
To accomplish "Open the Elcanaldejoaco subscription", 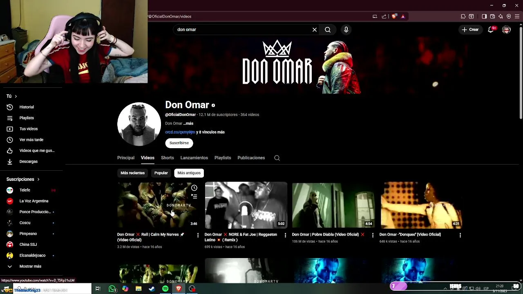I will click(x=31, y=256).
